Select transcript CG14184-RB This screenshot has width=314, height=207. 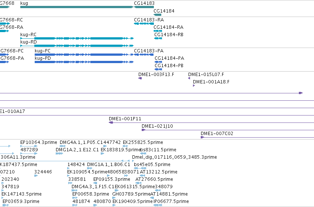coord(158,38)
